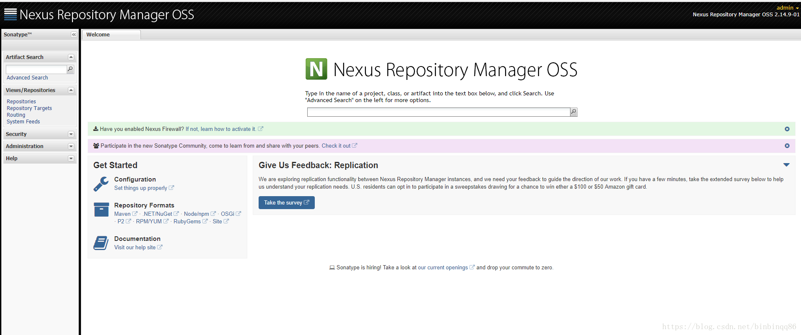This screenshot has height=335, width=801.
Task: Expand the Security panel
Action: (x=71, y=134)
